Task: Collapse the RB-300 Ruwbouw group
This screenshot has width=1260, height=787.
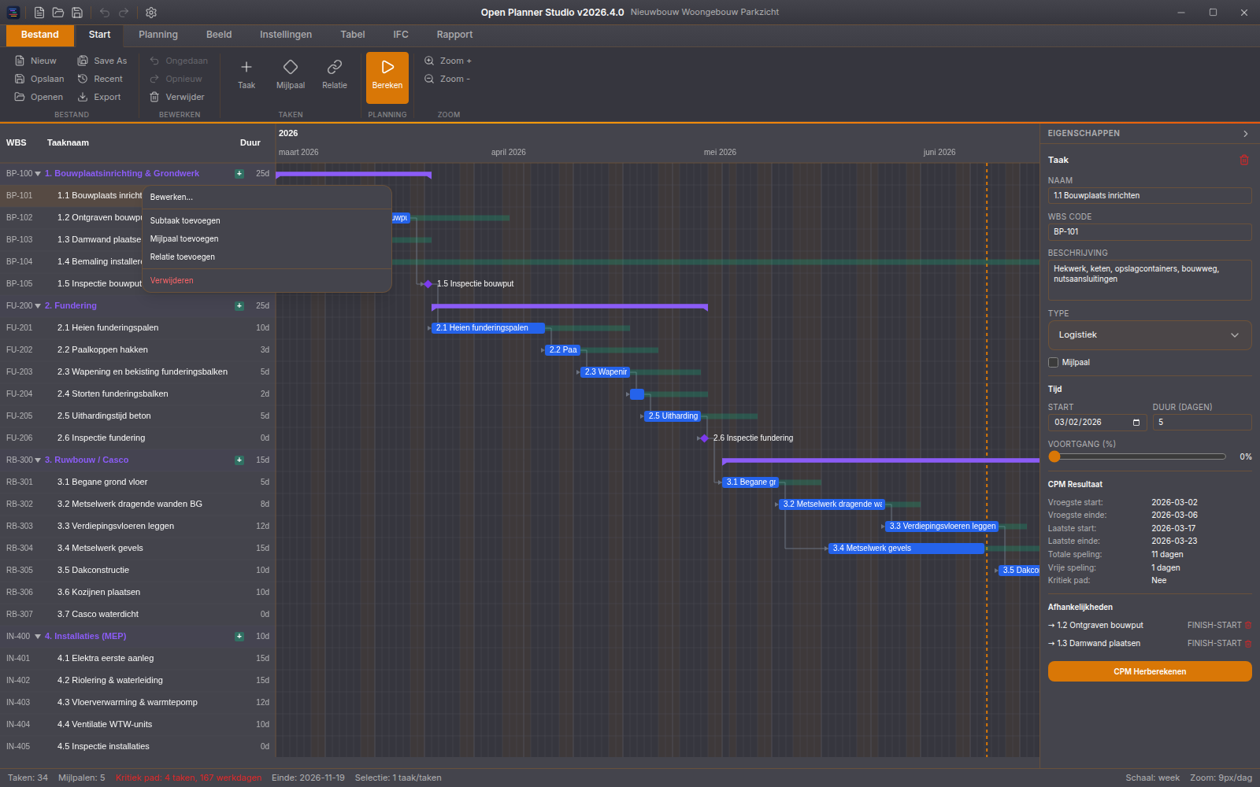Action: (x=38, y=460)
